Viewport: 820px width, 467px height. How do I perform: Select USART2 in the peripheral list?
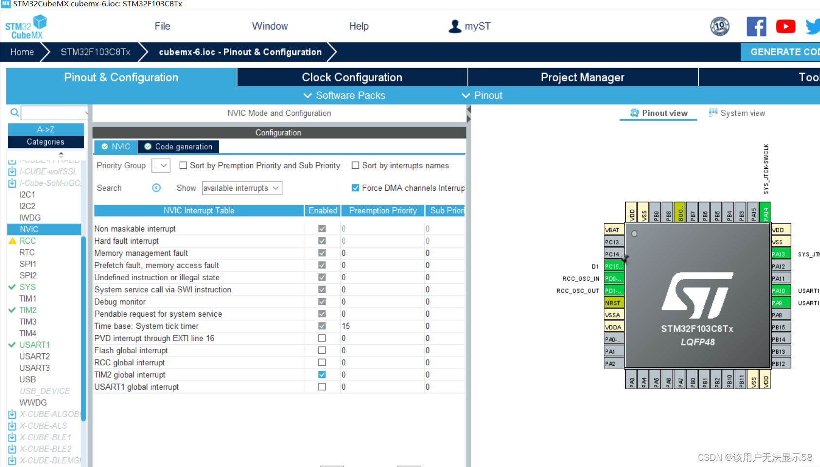coord(35,357)
